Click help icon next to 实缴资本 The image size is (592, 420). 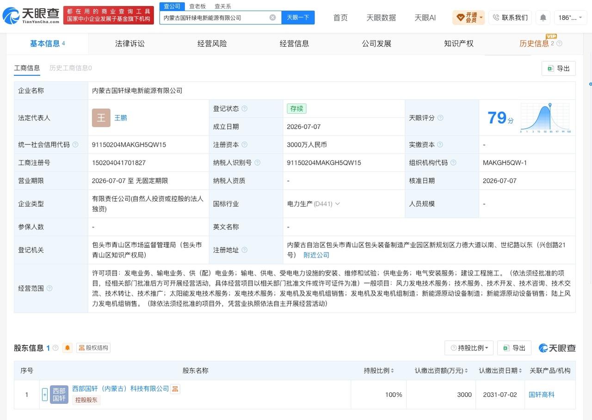pyautogui.click(x=440, y=145)
